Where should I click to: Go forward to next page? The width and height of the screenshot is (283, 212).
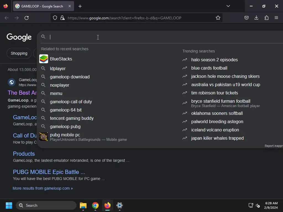(x=17, y=18)
